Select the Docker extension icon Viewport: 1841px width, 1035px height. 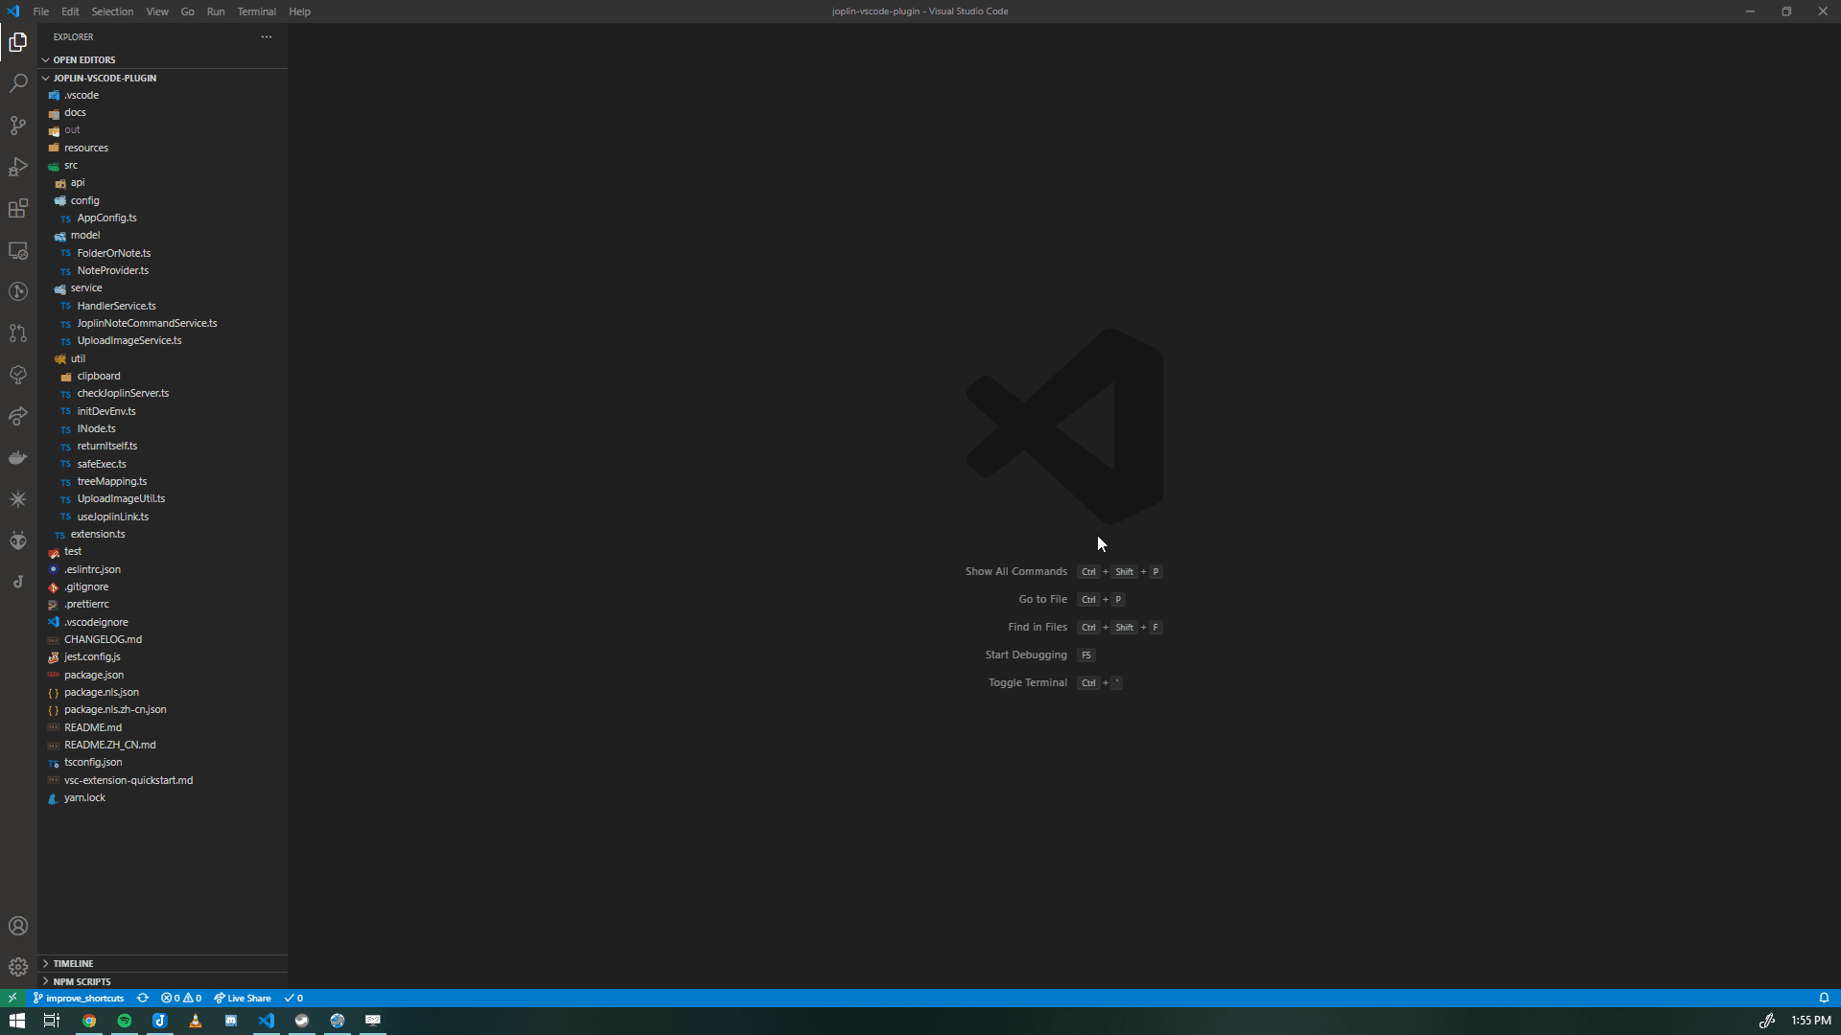(x=18, y=457)
